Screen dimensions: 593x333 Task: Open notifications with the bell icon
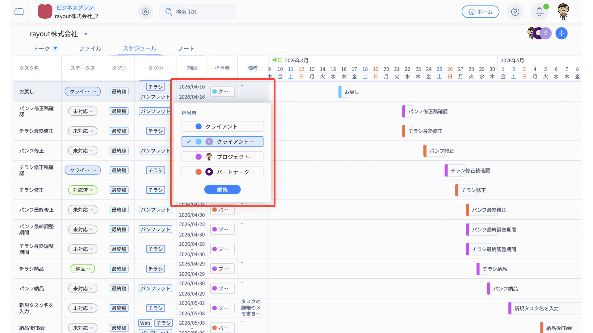[x=539, y=12]
